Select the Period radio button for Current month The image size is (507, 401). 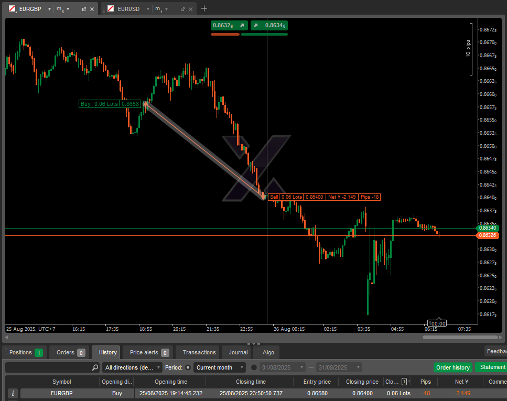click(188, 367)
